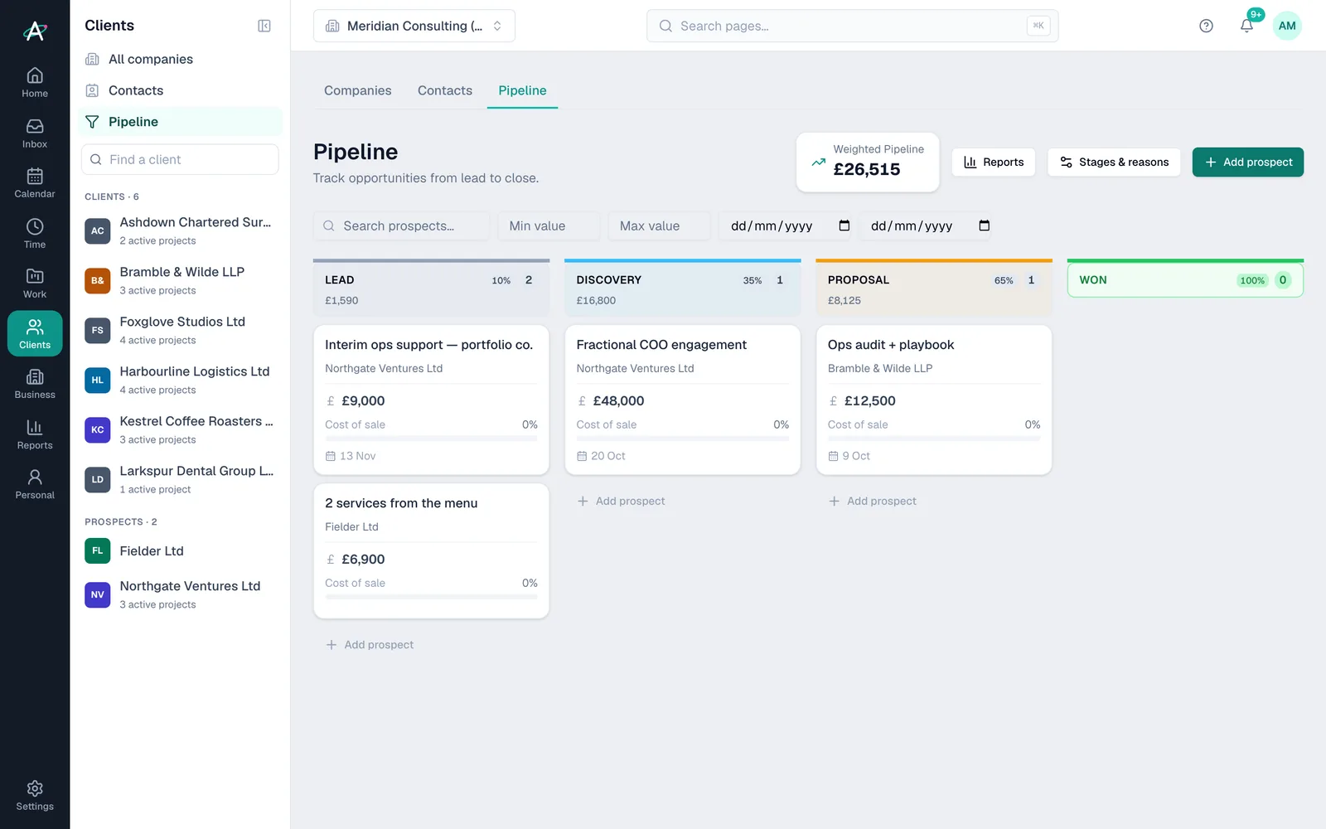Click the Search prospects field

401,225
